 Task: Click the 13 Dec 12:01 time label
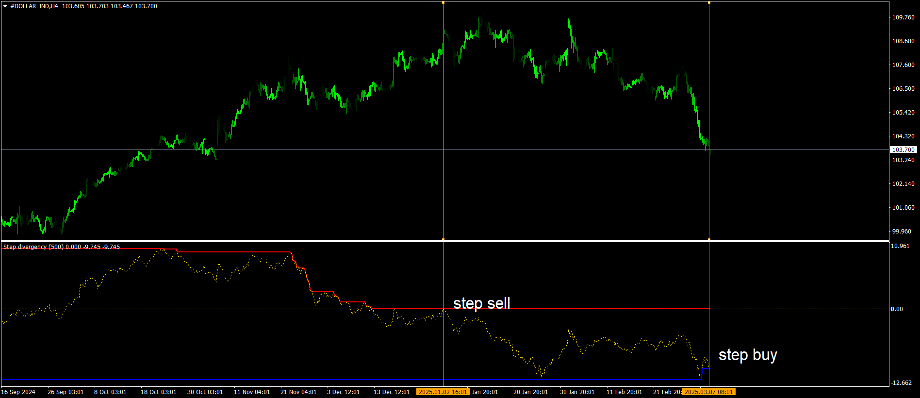click(x=392, y=392)
